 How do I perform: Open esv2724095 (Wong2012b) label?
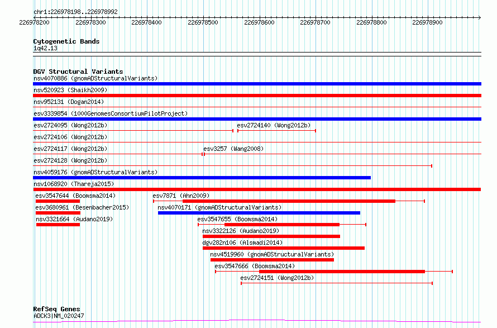click(x=70, y=125)
